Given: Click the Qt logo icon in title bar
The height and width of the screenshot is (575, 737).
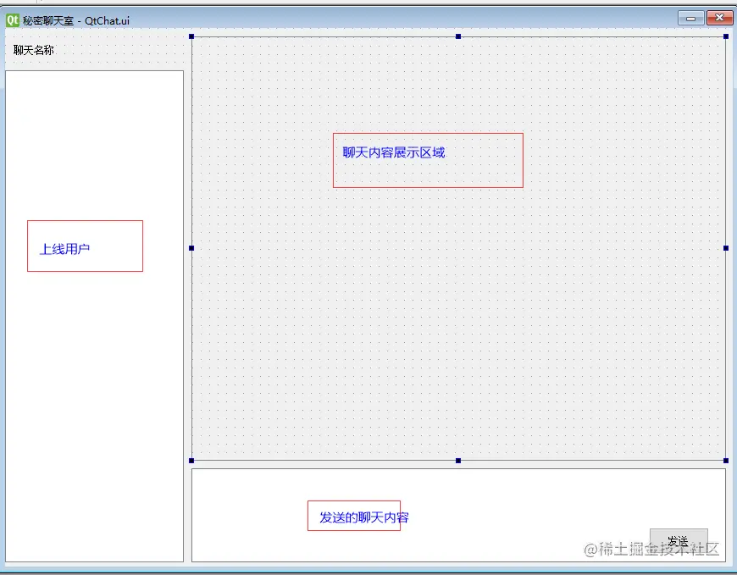Looking at the screenshot, I should [12, 20].
